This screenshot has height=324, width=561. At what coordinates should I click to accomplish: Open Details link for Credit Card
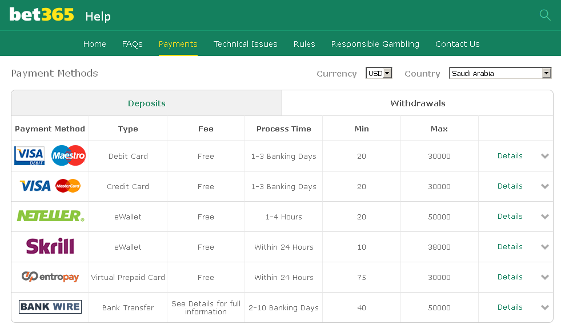[x=510, y=186]
